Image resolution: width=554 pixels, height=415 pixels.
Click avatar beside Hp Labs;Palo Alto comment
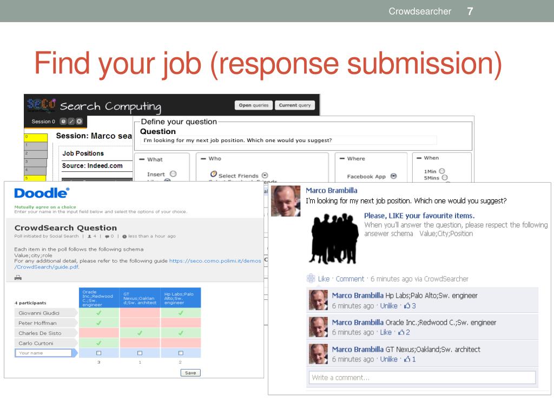(x=318, y=300)
